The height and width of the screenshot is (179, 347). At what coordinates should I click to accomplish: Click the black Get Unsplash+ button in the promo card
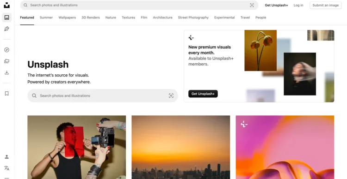(203, 94)
